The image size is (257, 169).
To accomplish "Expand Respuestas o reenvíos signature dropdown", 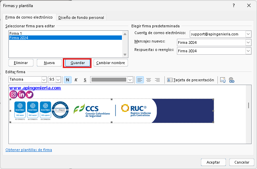I will pyautogui.click(x=248, y=51).
